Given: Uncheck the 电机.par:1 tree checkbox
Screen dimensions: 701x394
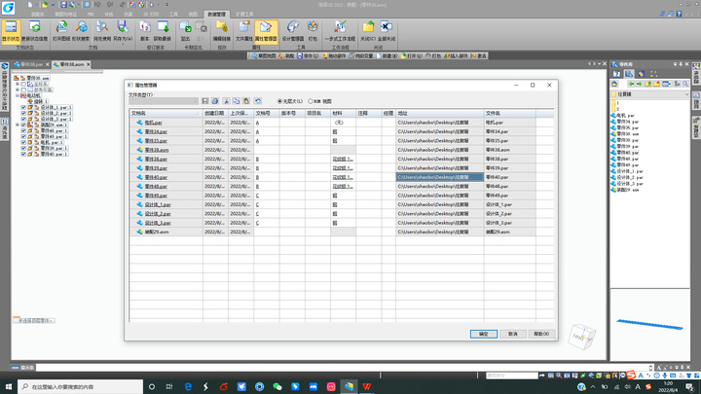Looking at the screenshot, I should [23, 142].
